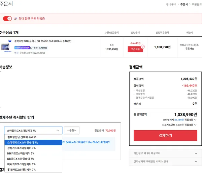Select NH카드X스마일페이 7% option
The width and height of the screenshot is (202, 173).
pyautogui.click(x=33, y=153)
